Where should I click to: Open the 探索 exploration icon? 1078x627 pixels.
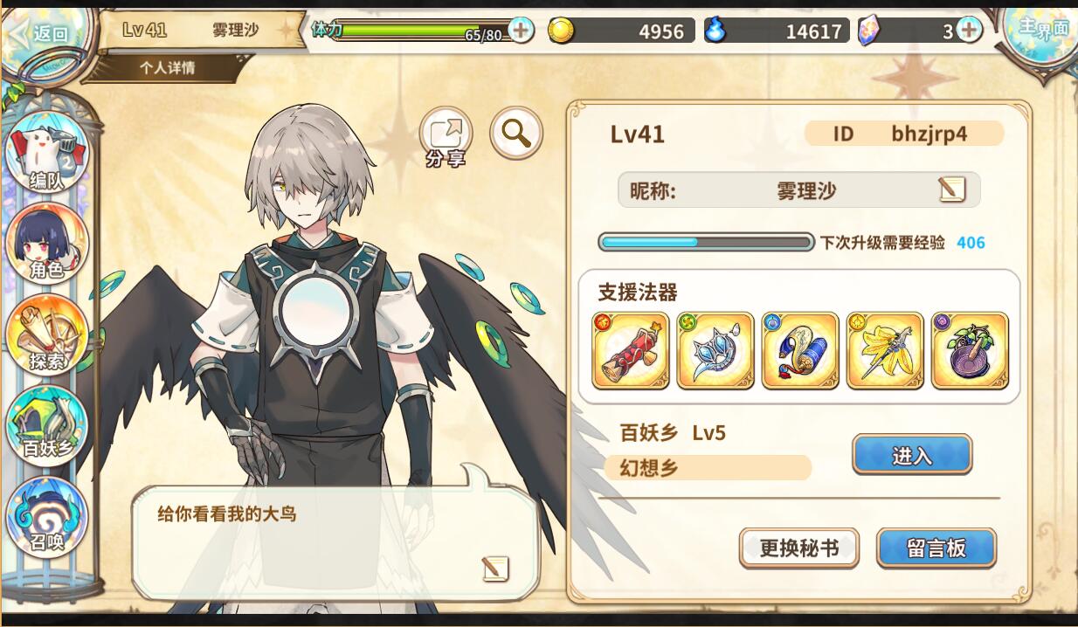tap(47, 336)
